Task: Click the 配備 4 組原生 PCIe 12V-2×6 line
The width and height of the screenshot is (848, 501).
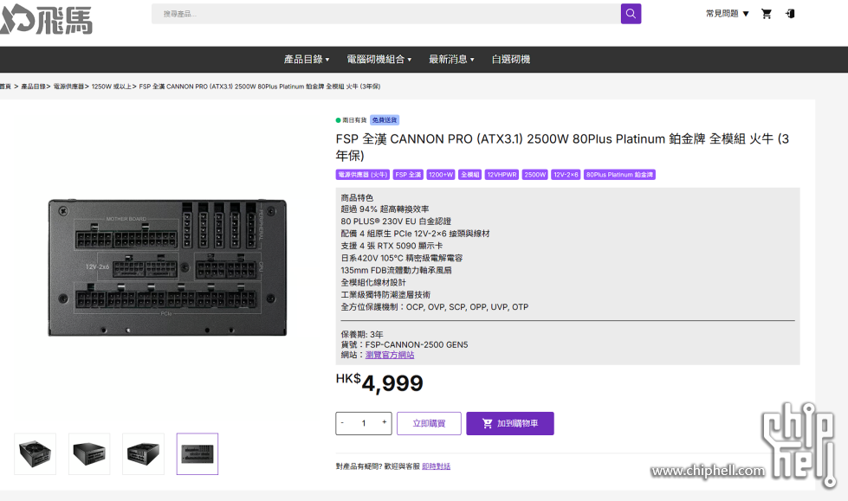Action: [416, 234]
